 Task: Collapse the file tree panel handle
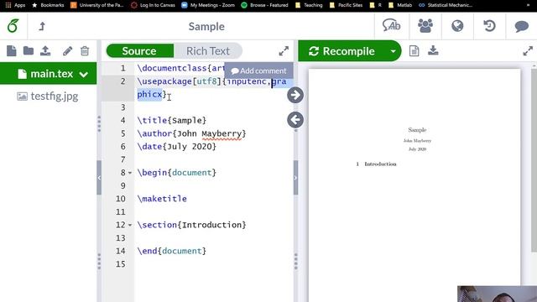99,178
